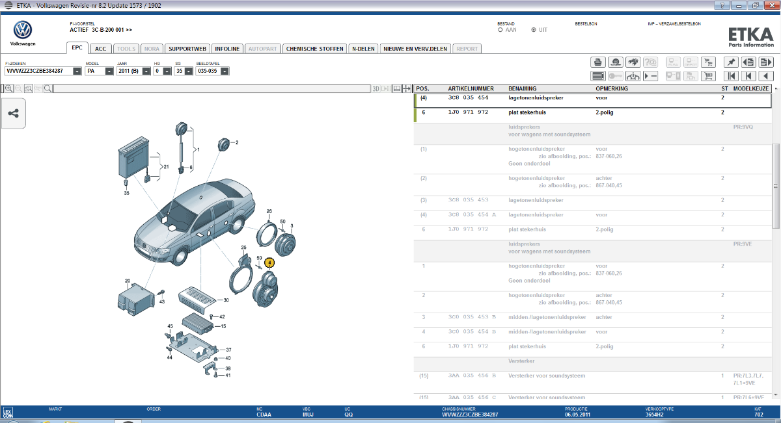This screenshot has width=781, height=423.
Task: Open the MODEL dropdown showing PA
Action: click(100, 71)
